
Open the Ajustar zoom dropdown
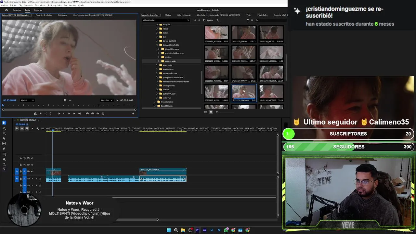click(x=27, y=100)
